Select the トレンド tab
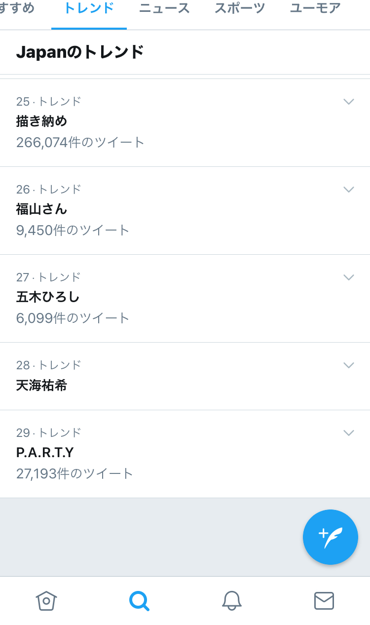370x625 pixels. tap(89, 9)
